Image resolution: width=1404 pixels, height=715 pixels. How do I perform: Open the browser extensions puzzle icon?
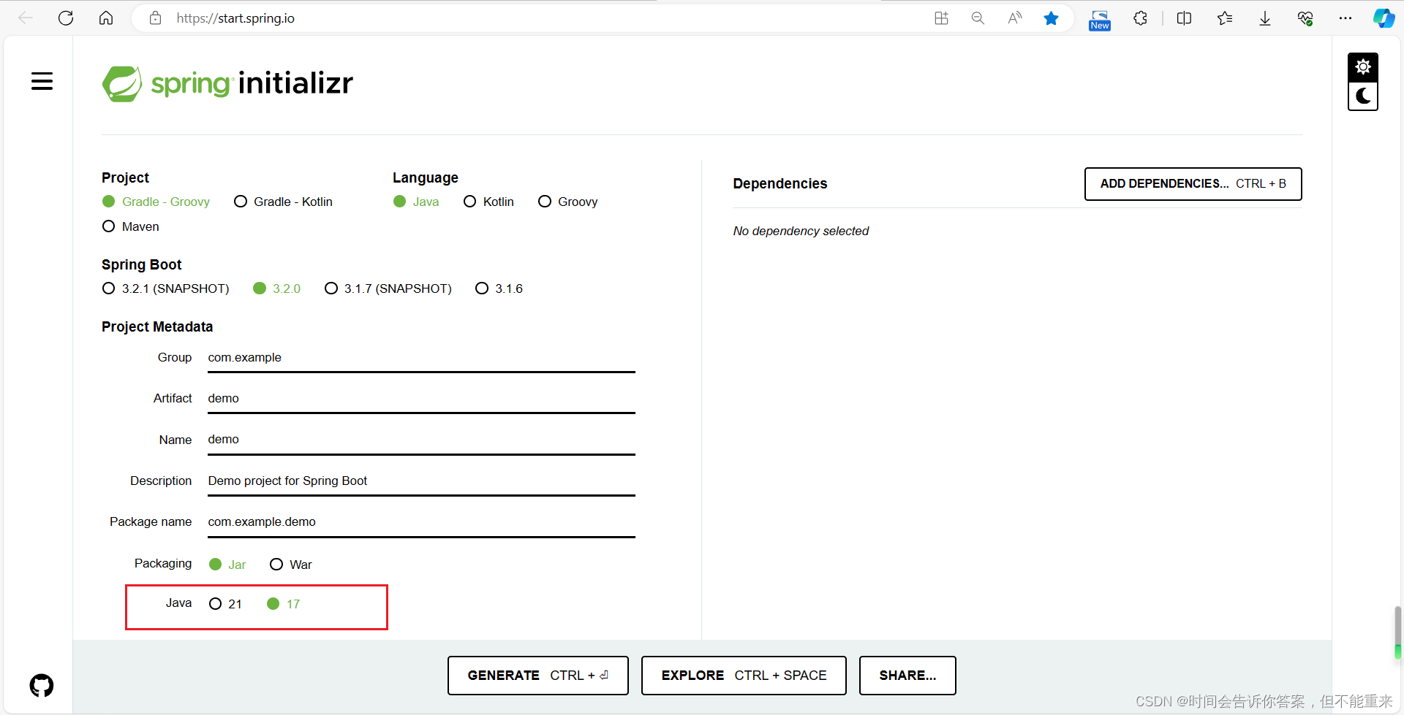tap(1140, 18)
